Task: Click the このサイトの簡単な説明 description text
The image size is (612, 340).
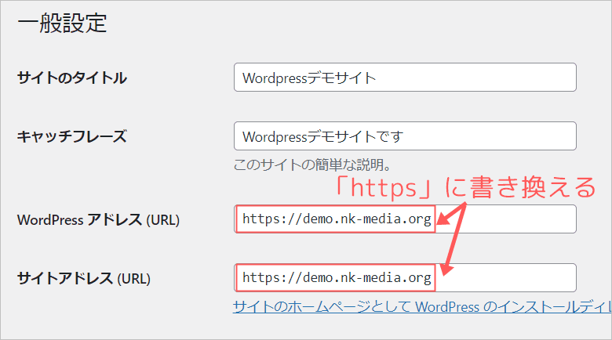Action: point(312,166)
